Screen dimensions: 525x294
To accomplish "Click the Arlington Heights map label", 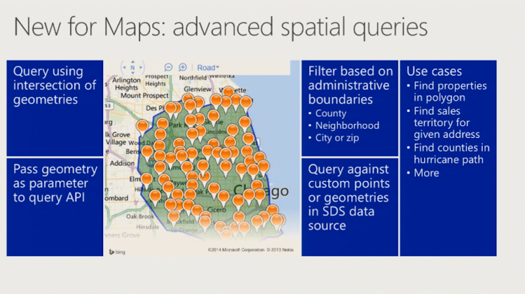I will pos(126,84).
